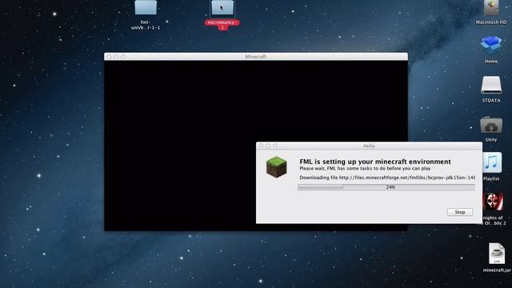
Task: Open Knights of the Old Republic 2 icon
Action: click(494, 202)
